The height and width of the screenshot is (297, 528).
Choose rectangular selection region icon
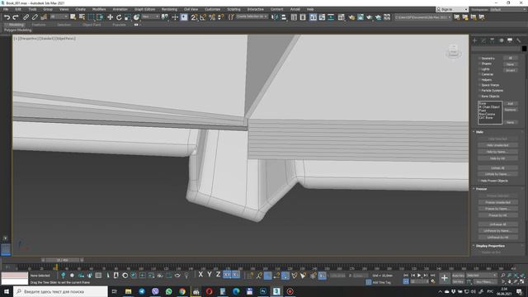point(91,17)
